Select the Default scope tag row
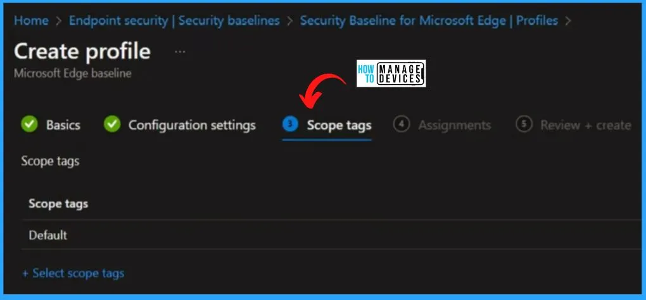Image resolution: width=646 pixels, height=300 pixels. click(x=332, y=235)
